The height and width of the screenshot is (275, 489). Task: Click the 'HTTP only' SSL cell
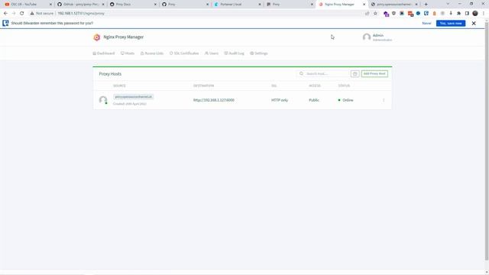pos(280,100)
